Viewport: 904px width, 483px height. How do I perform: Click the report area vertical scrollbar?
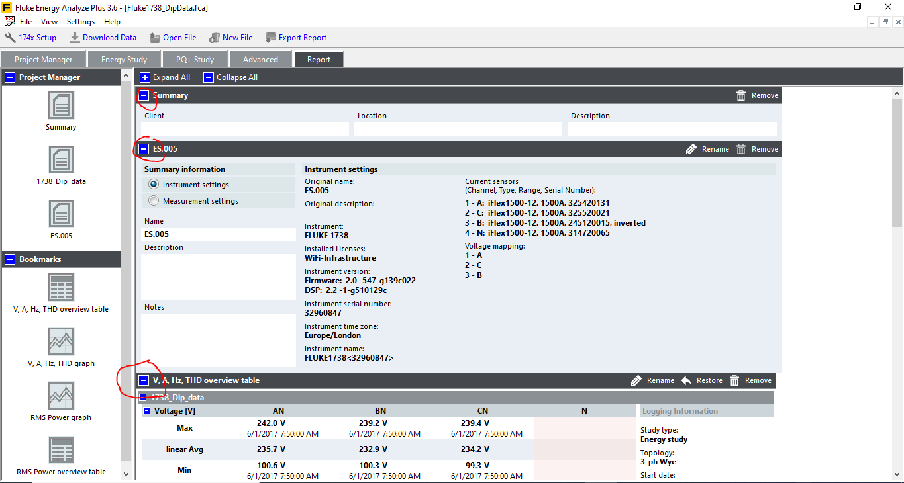tap(897, 162)
